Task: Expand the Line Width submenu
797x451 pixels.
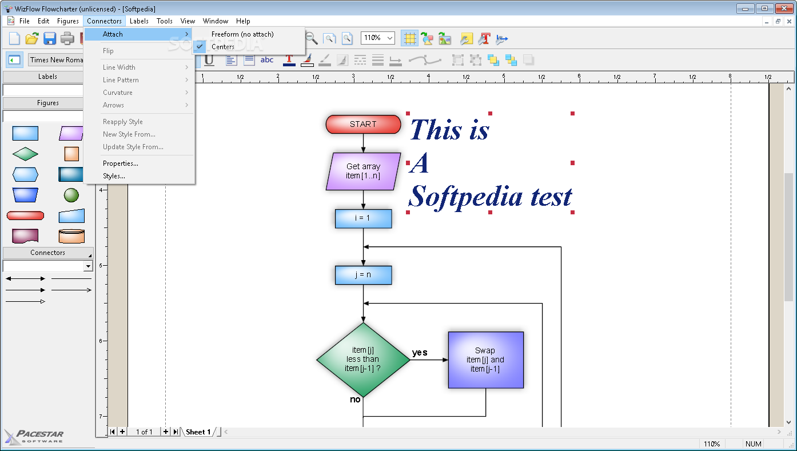Action: pos(140,67)
